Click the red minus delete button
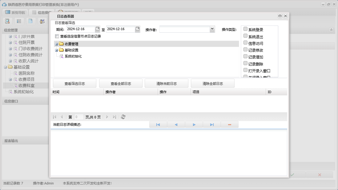 tap(230, 125)
